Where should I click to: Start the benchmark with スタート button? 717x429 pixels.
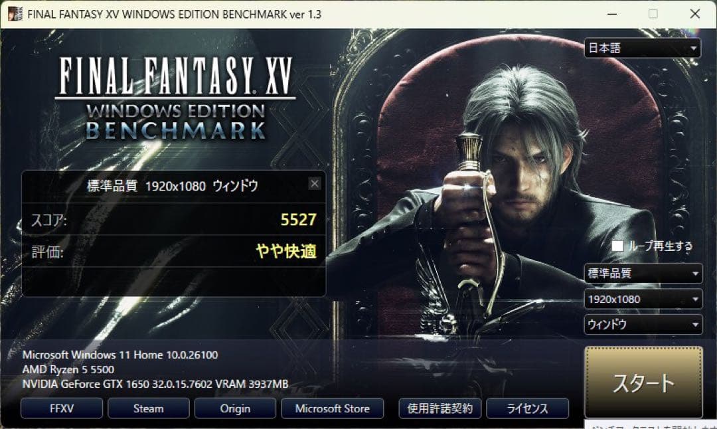pyautogui.click(x=643, y=383)
